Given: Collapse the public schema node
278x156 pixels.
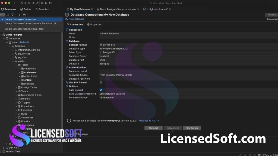Looking at the screenshot, I should pos(13,61).
